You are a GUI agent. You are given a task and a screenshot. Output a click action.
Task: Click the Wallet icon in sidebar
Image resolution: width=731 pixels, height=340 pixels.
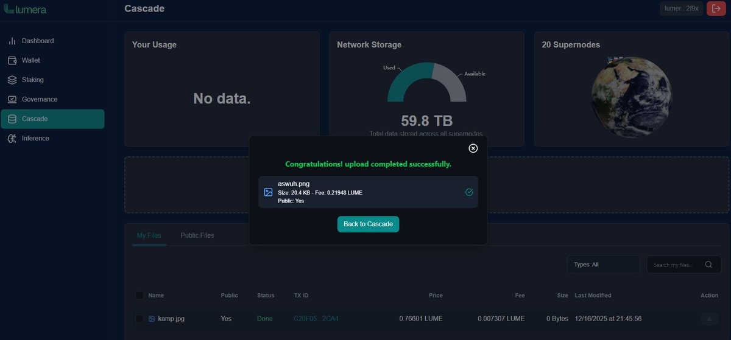[12, 60]
